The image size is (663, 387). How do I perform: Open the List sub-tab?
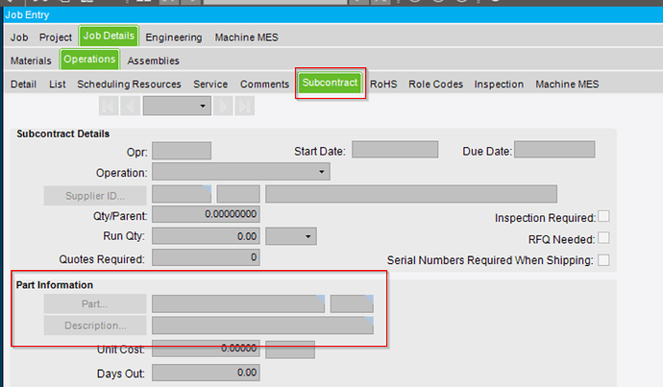click(58, 85)
